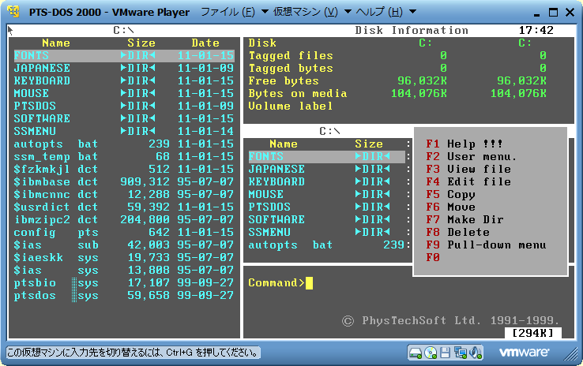
Task: Click the Size column header in left panel
Action: pyautogui.click(x=141, y=43)
